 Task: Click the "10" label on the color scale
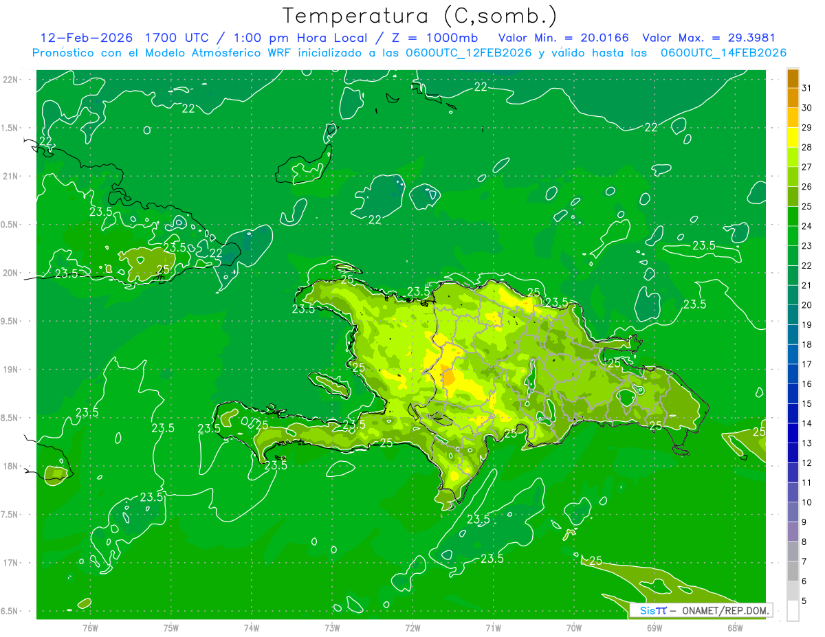tap(807, 502)
